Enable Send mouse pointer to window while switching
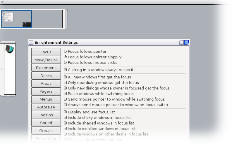 [x=114, y=99]
